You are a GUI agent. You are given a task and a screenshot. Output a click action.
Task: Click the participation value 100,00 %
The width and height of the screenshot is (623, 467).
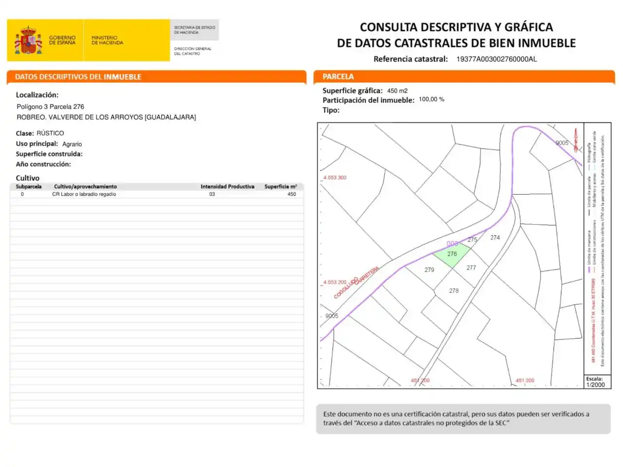tap(432, 99)
